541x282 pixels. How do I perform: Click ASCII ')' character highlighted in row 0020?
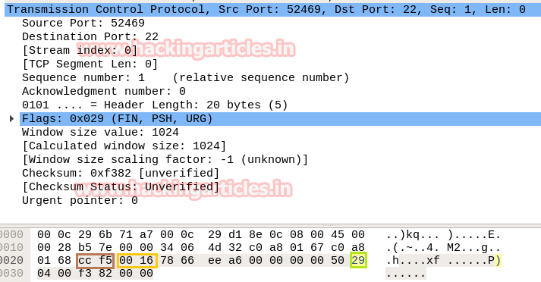pyautogui.click(x=498, y=261)
